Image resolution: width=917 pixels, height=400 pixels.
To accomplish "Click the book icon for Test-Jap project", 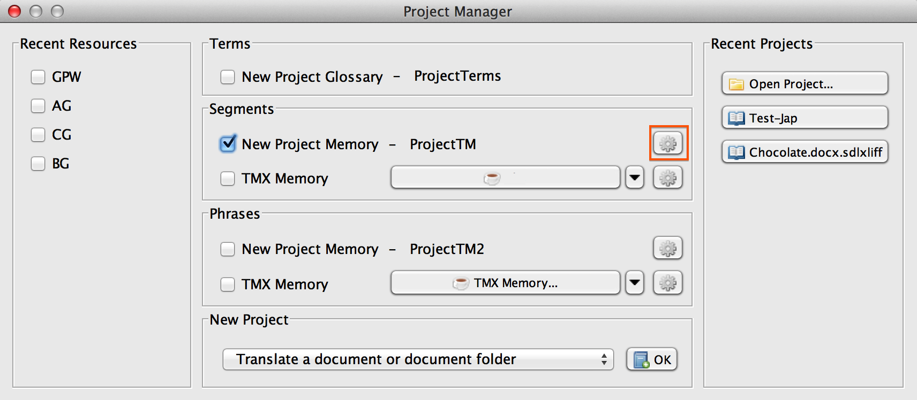I will coord(736,118).
